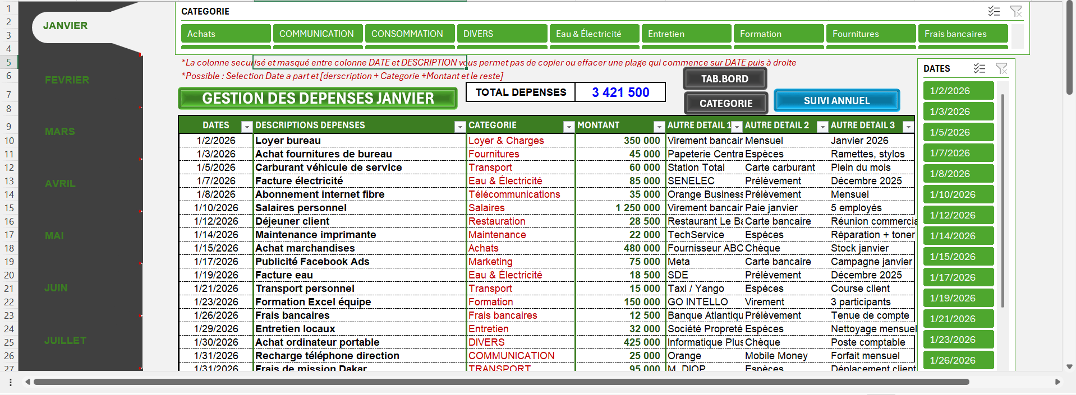Filter by Formation slicer item

click(x=779, y=34)
